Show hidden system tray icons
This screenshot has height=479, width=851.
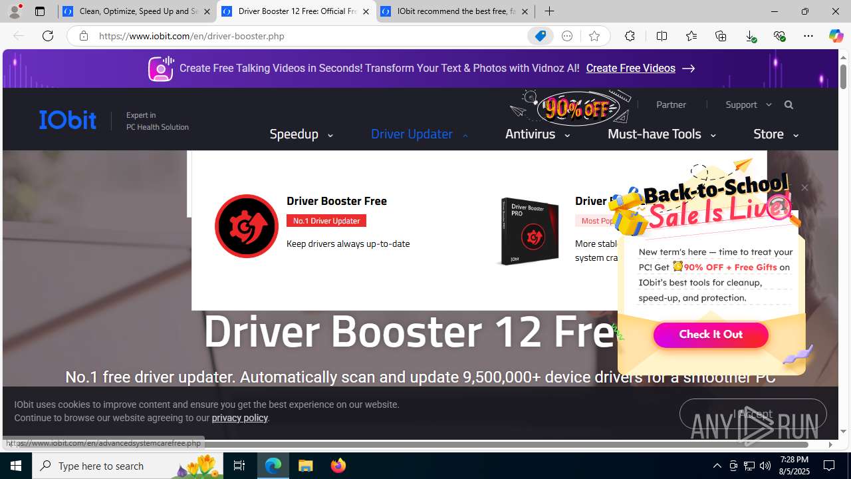[x=717, y=466]
